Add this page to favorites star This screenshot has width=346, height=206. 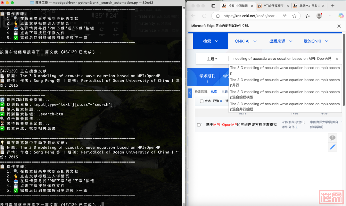(294, 16)
